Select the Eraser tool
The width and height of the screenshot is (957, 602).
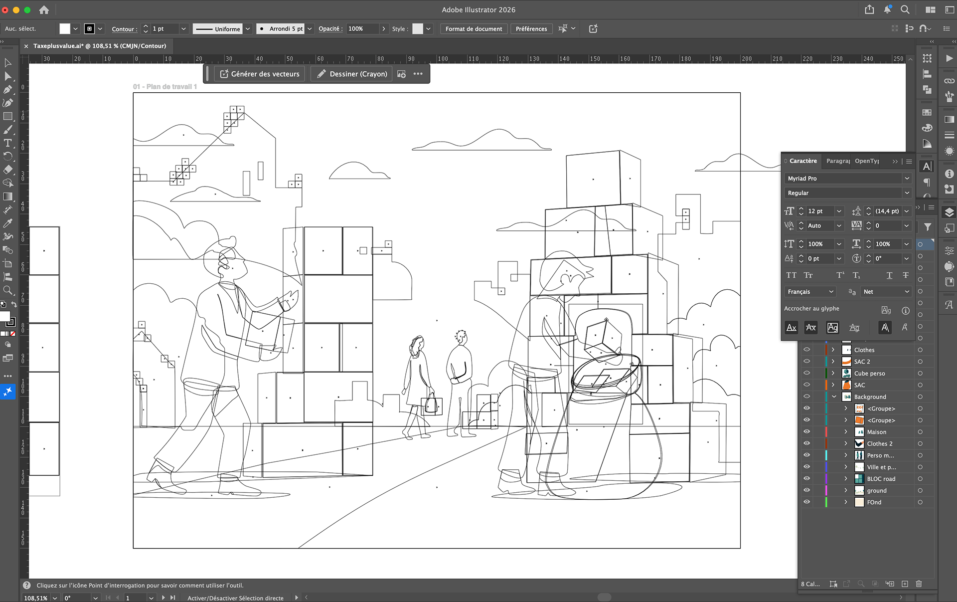pyautogui.click(x=7, y=170)
